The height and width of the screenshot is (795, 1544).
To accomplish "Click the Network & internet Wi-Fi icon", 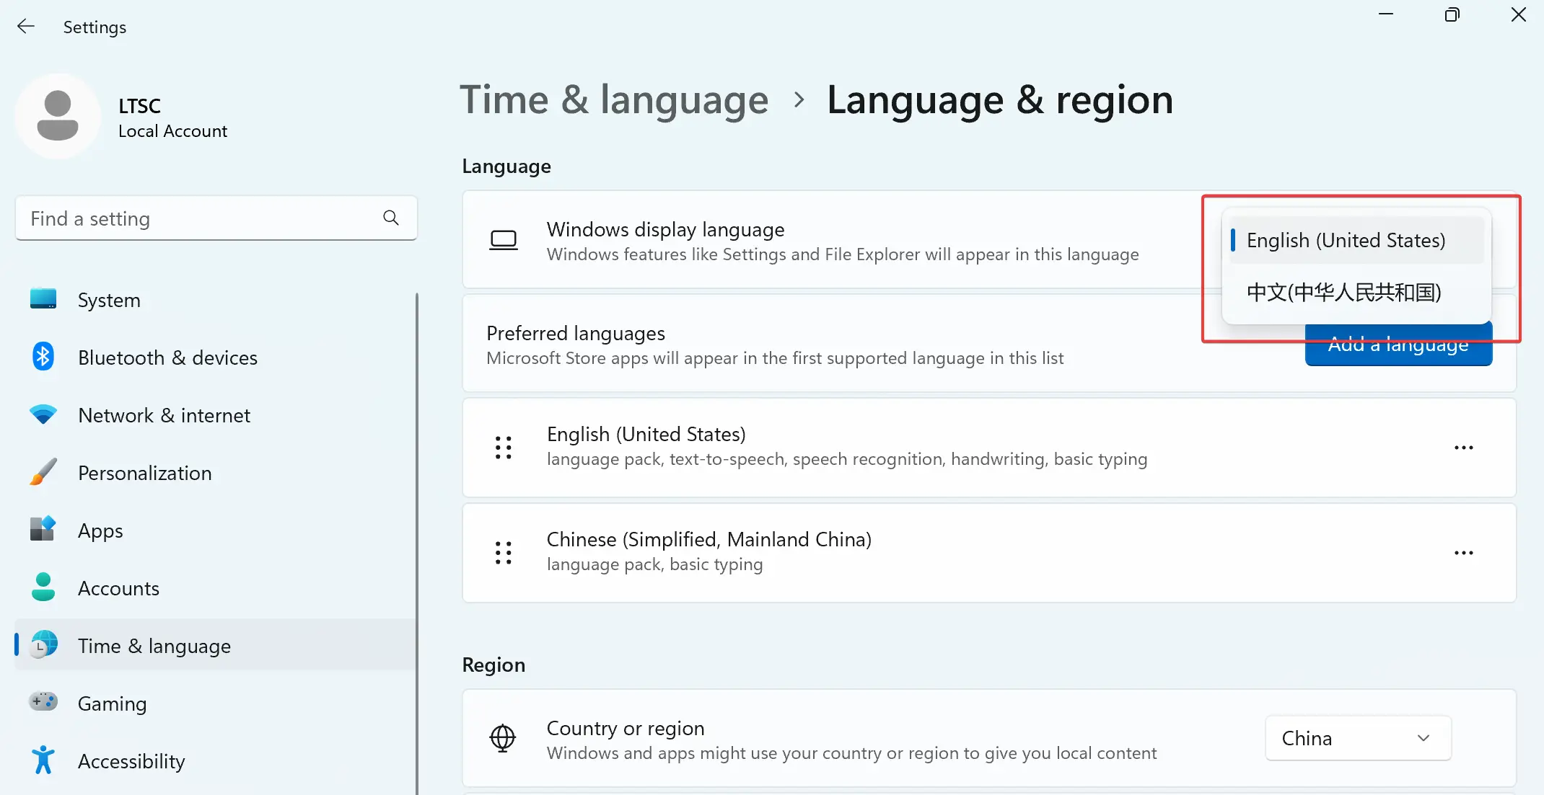I will coord(43,414).
